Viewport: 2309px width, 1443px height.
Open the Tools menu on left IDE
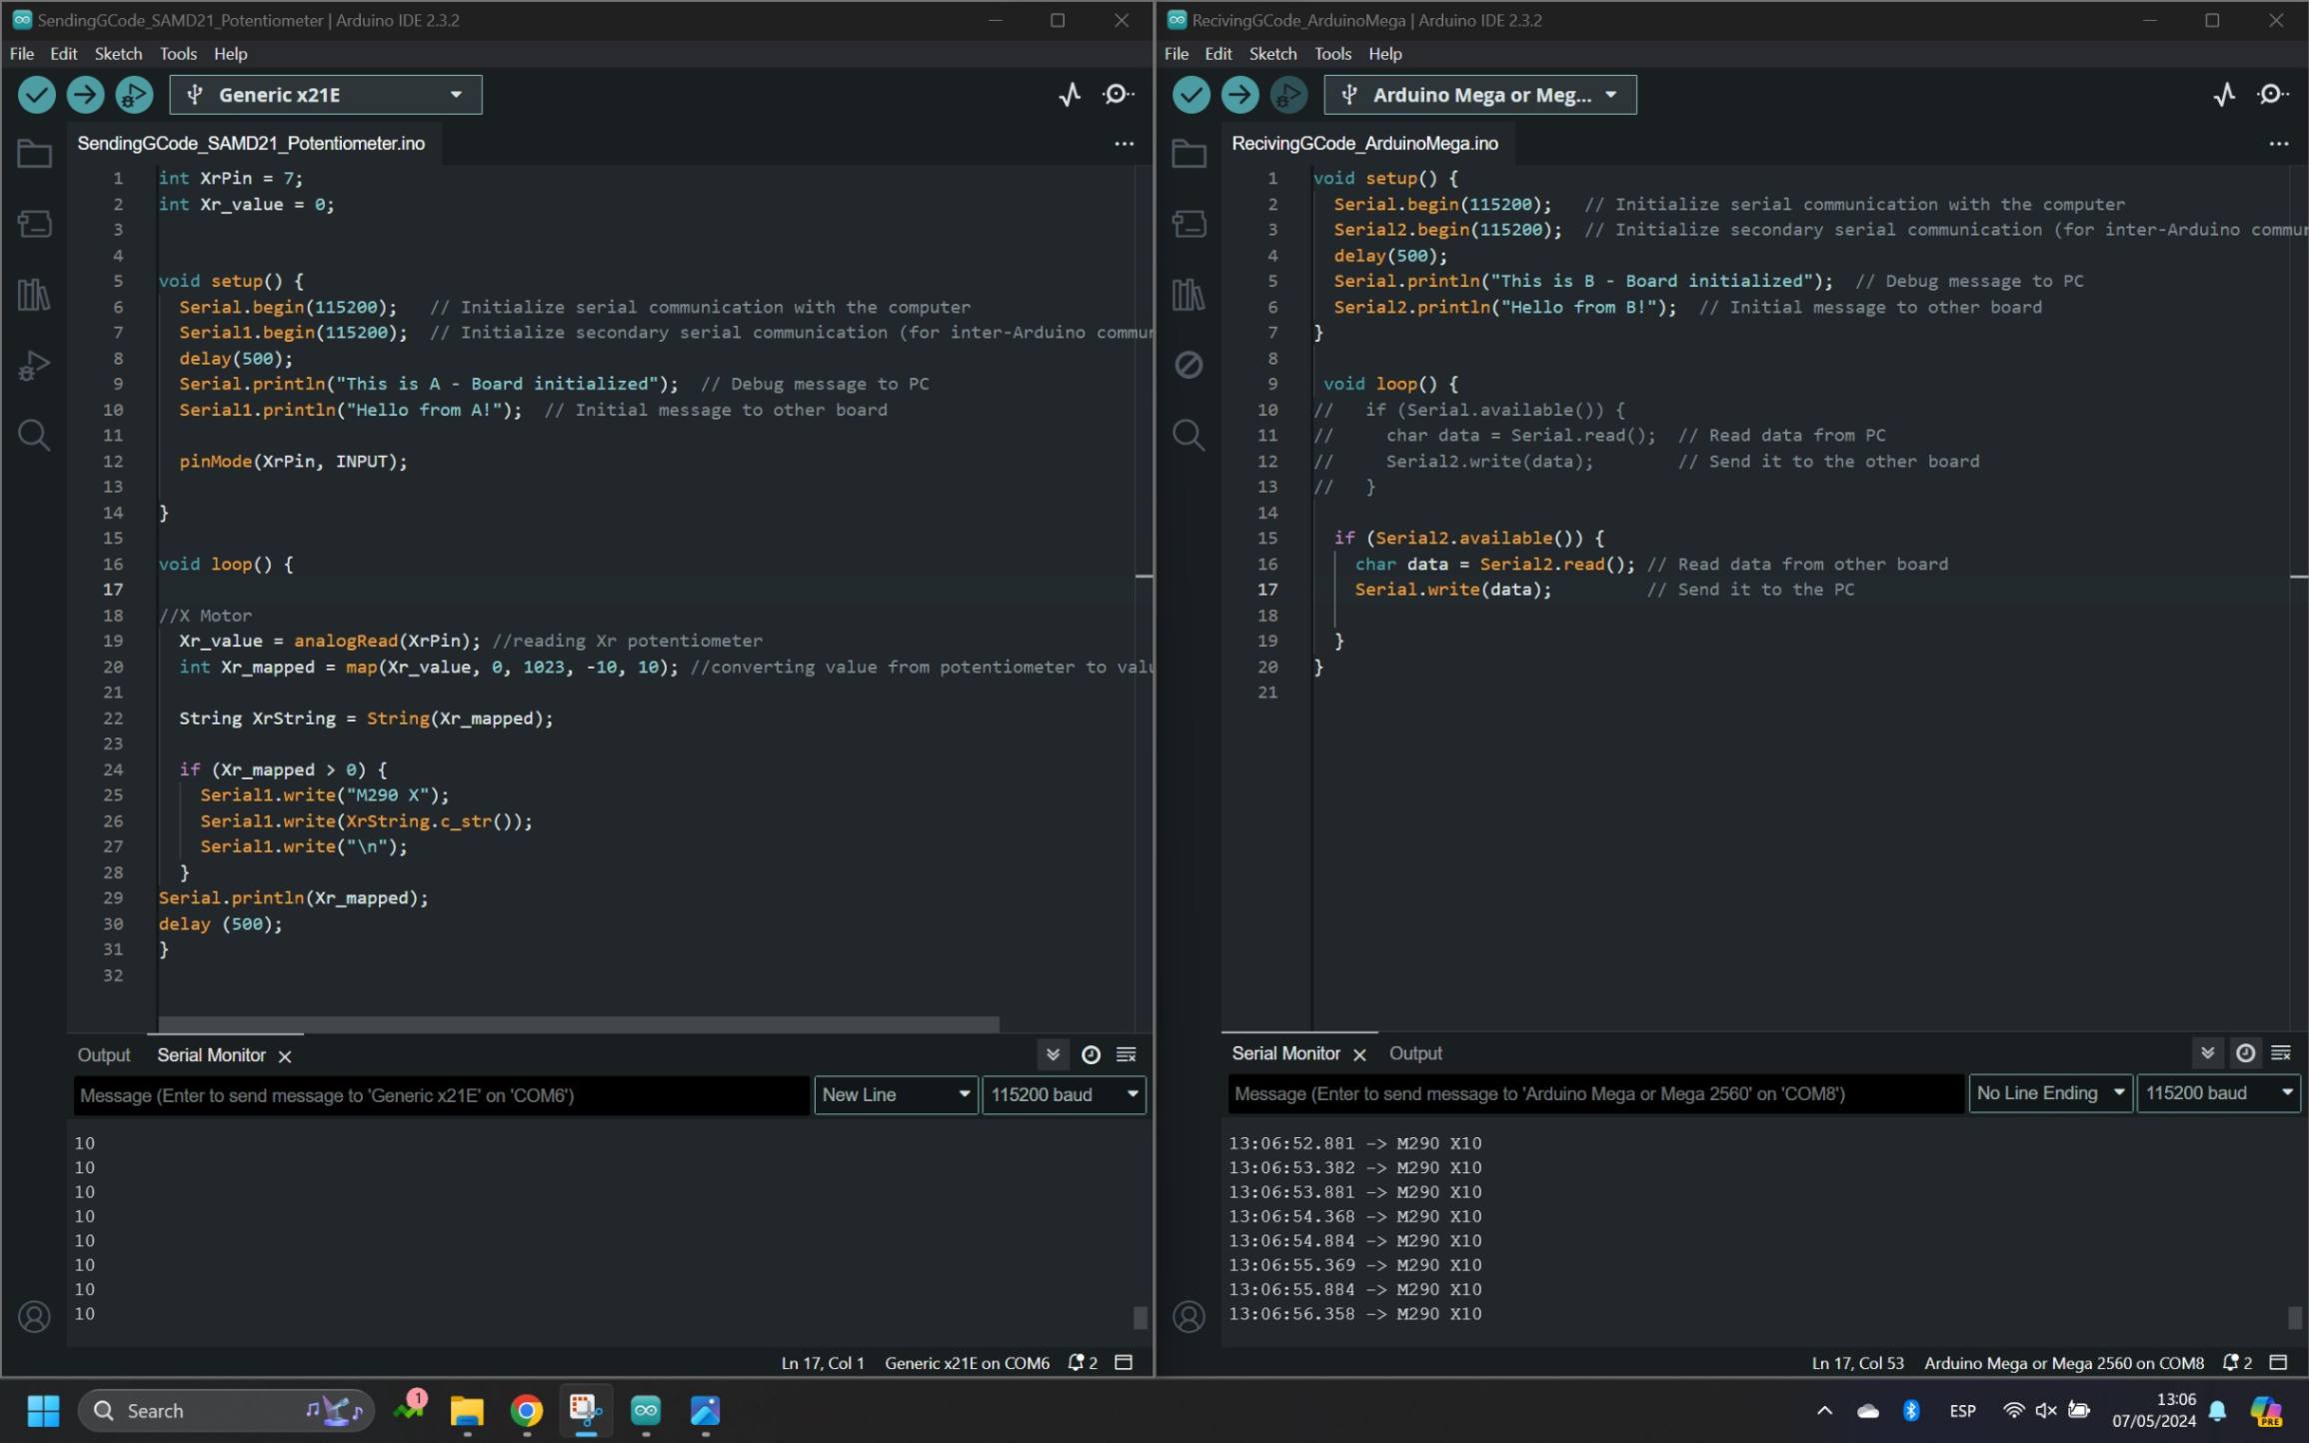[178, 53]
